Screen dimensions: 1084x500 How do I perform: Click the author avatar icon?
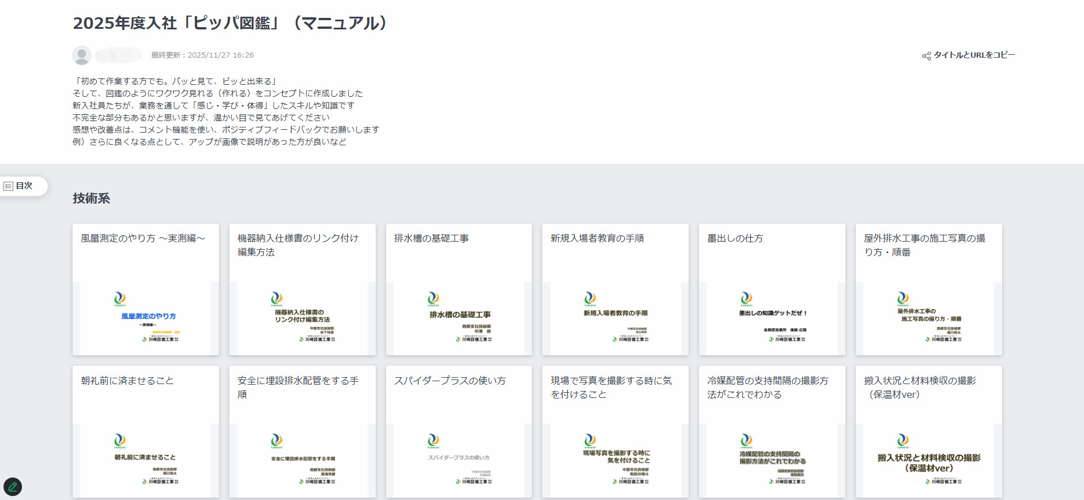click(x=82, y=55)
